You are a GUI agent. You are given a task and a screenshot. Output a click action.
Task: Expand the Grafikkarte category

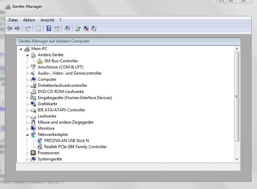[x=27, y=104]
